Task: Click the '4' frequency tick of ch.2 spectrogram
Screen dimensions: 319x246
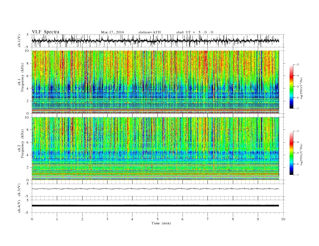Action: tap(28, 155)
